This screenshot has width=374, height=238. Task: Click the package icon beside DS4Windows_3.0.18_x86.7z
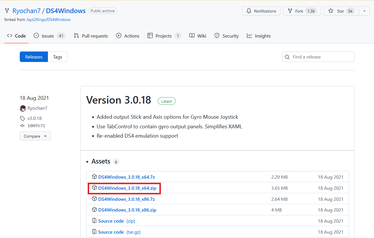point(94,199)
